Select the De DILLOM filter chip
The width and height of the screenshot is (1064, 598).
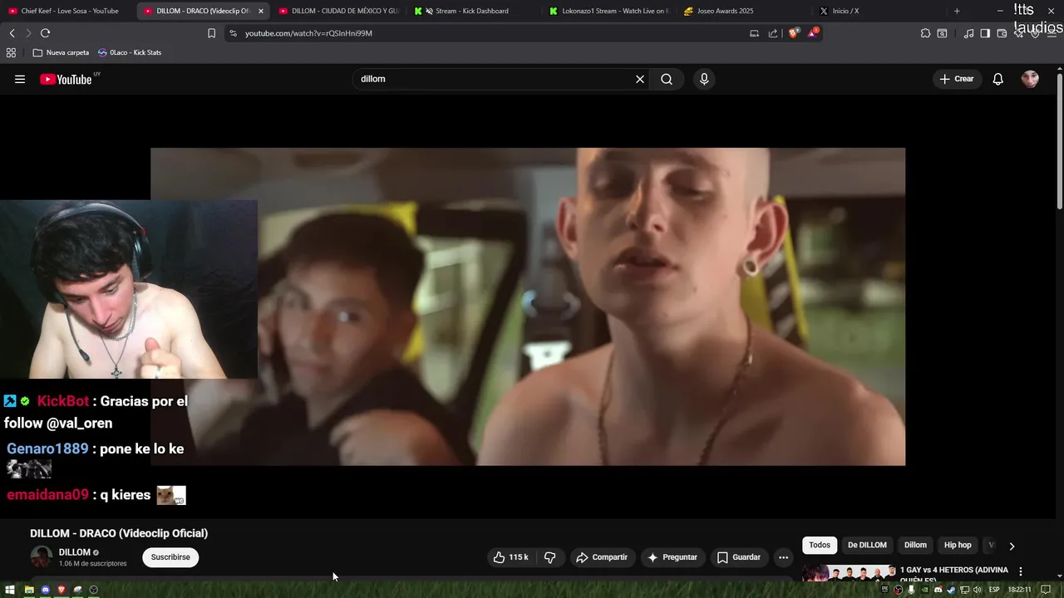(x=867, y=545)
